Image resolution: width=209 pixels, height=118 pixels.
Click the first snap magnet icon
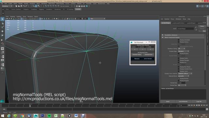[x=46, y=6]
